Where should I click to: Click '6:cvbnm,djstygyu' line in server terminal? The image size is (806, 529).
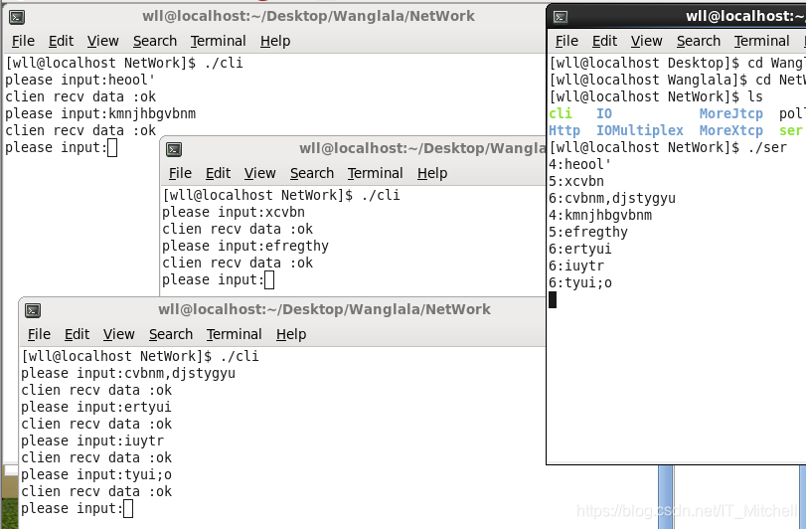(611, 199)
